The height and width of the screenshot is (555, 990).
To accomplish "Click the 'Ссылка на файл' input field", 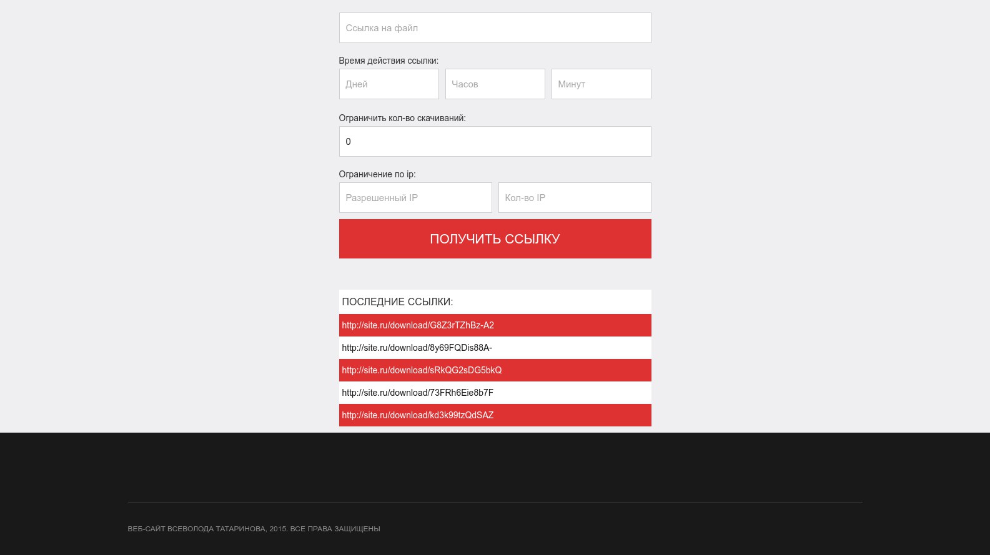I will [x=495, y=28].
